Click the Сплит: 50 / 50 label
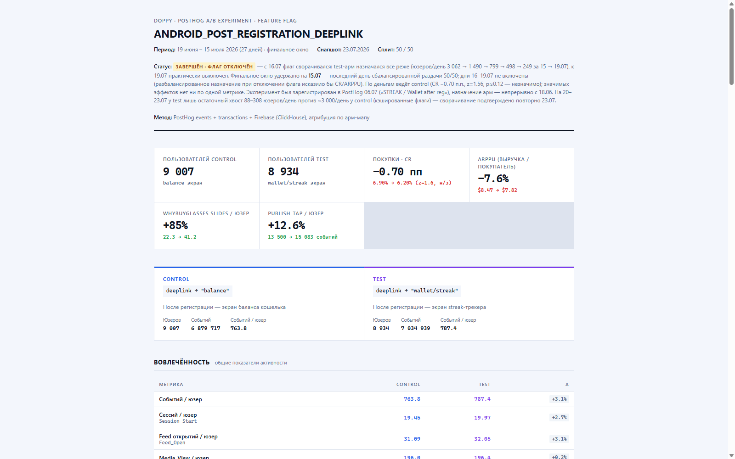 pyautogui.click(x=396, y=50)
